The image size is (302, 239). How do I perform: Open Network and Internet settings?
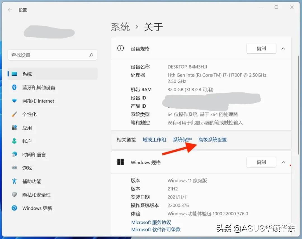pyautogui.click(x=38, y=101)
